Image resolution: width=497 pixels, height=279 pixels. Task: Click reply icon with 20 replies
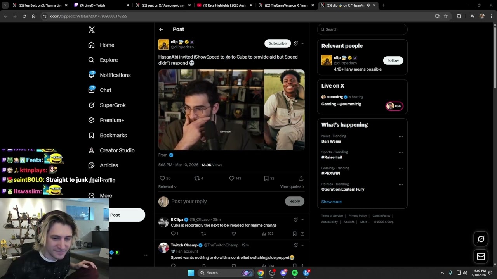pos(165,178)
